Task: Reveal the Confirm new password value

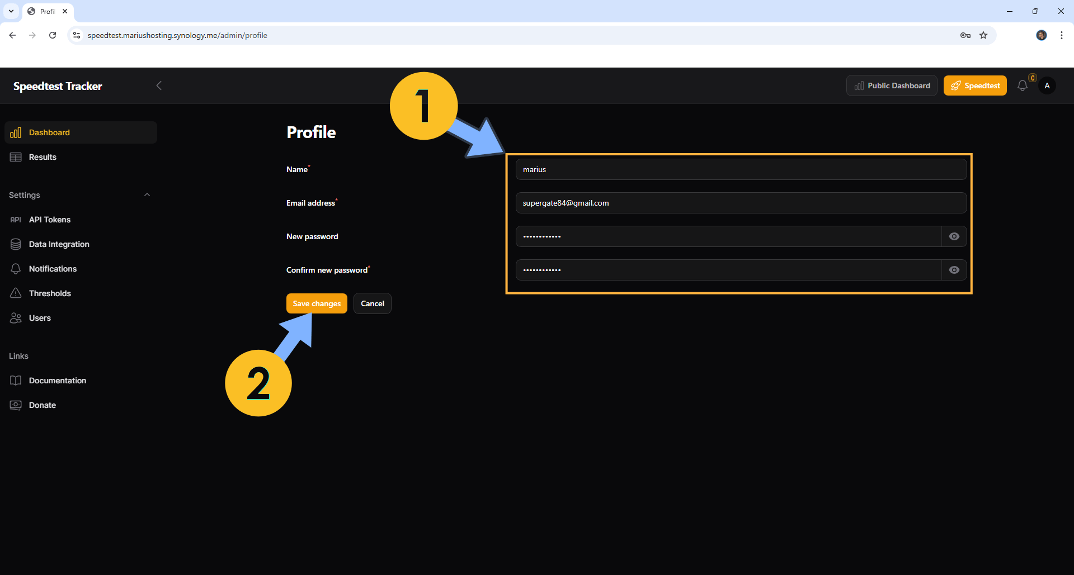Action: tap(954, 270)
